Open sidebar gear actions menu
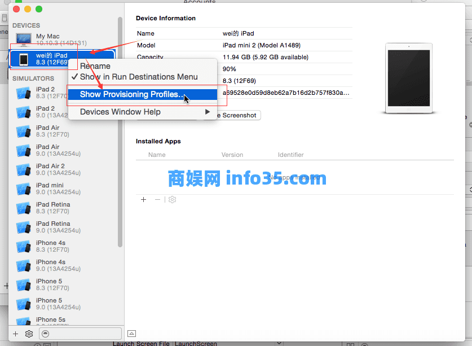This screenshot has height=346, width=472. tap(29, 334)
